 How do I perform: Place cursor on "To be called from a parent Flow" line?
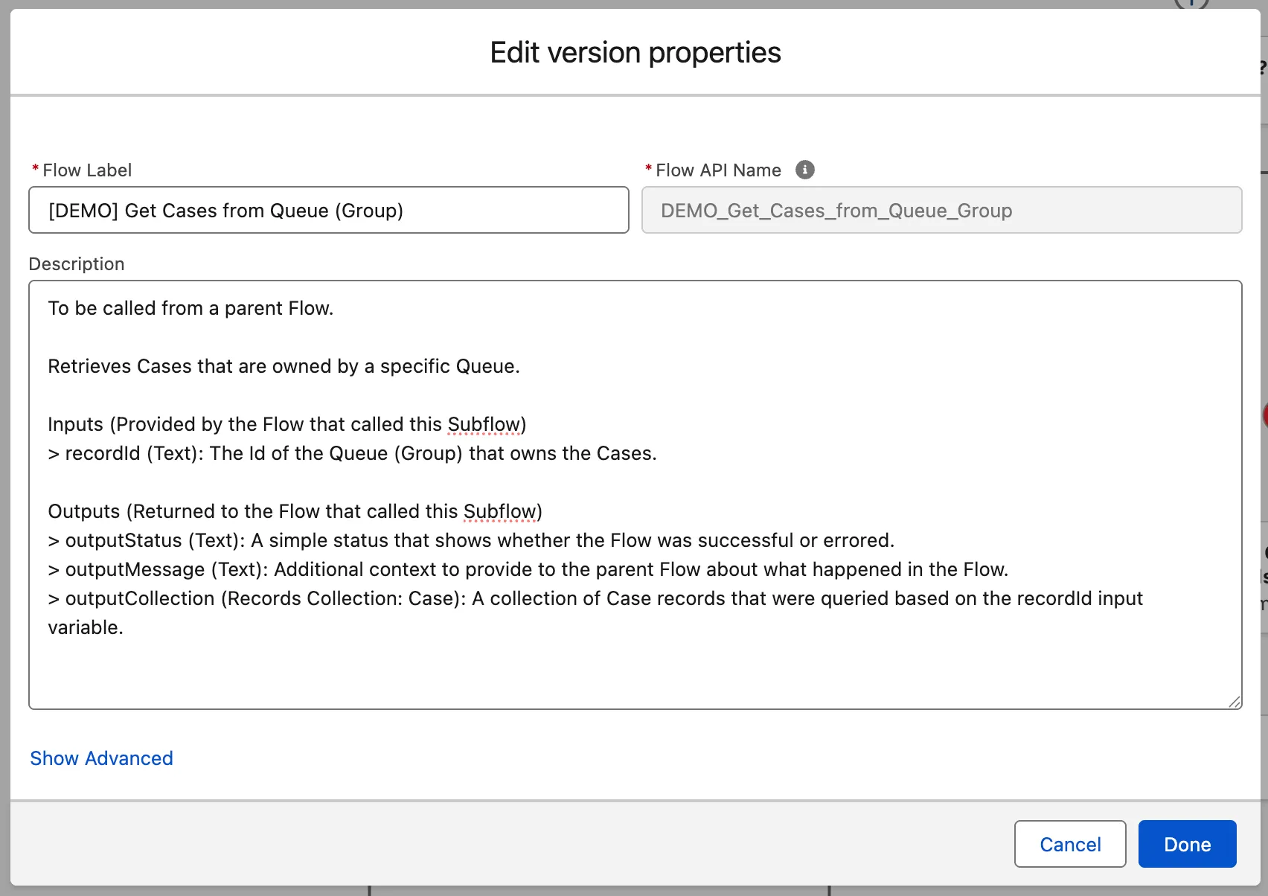pos(190,308)
